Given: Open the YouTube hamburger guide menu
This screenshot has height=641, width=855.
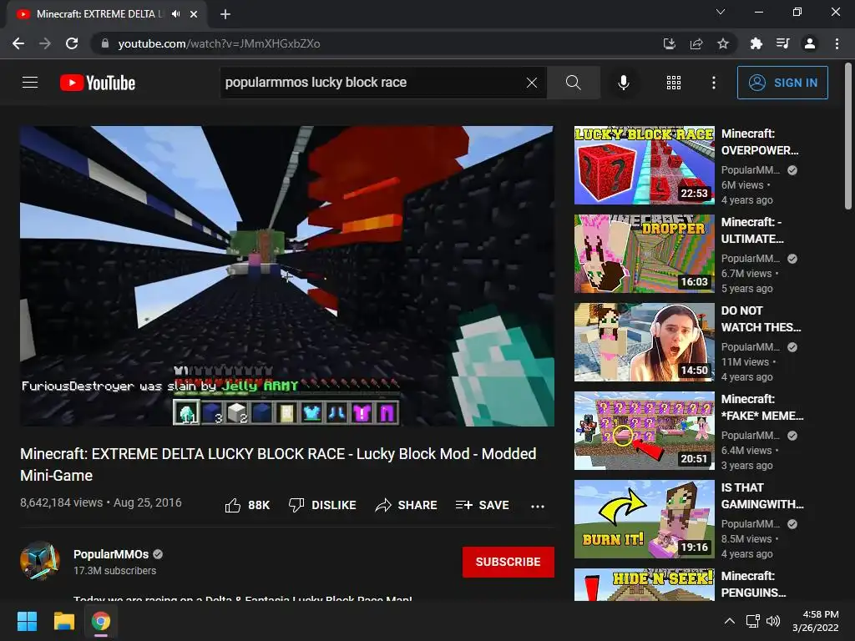Looking at the screenshot, I should pyautogui.click(x=30, y=83).
